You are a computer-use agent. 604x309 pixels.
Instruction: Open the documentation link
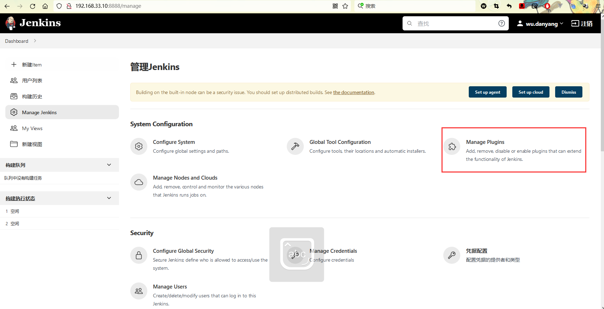353,93
